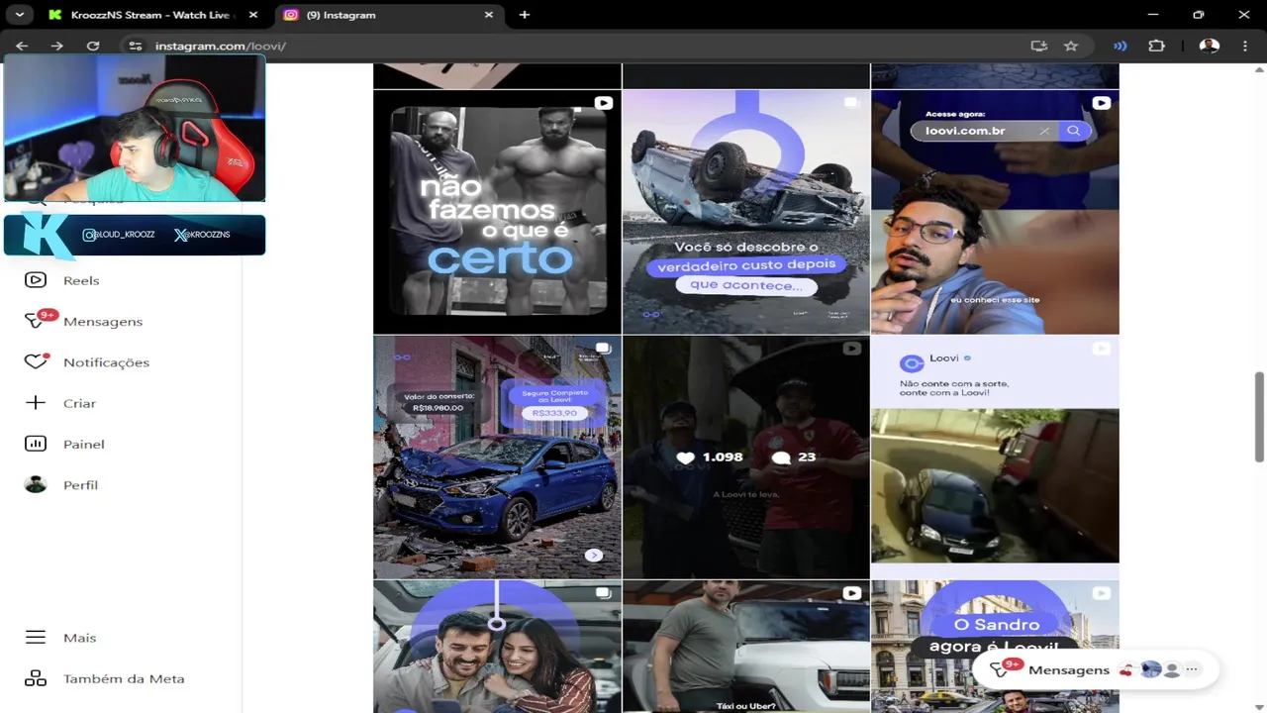
Task: Open the floating Mensagens button
Action: 1096,669
